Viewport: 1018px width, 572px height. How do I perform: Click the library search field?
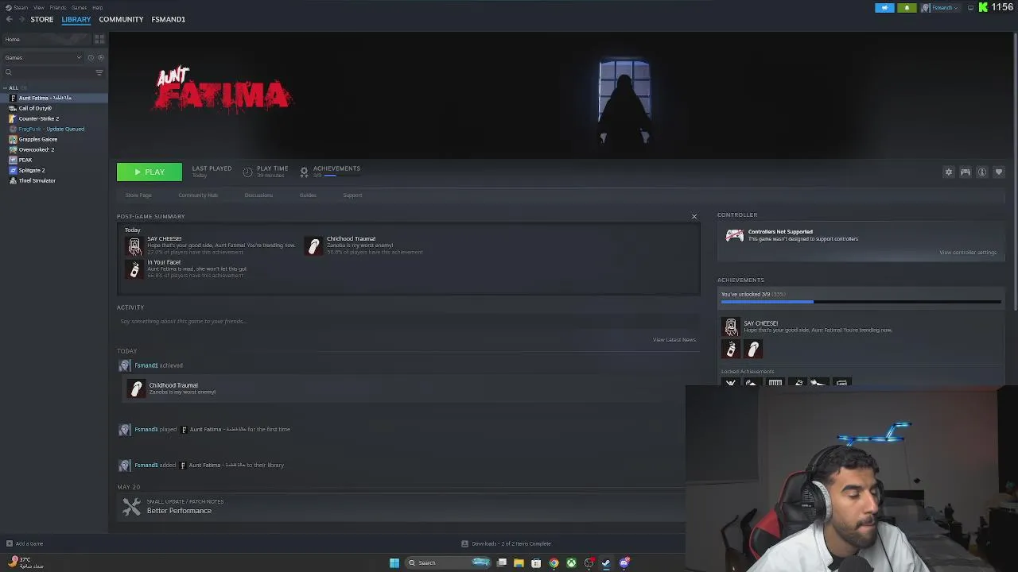coord(48,72)
